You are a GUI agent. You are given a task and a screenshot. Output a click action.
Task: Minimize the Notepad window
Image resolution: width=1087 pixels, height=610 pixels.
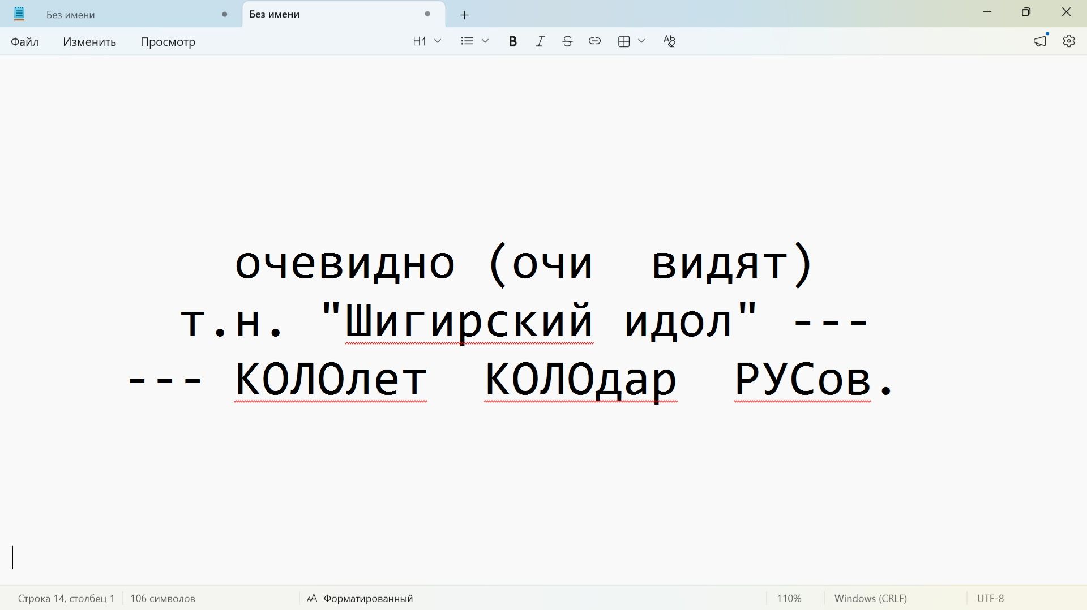[987, 12]
